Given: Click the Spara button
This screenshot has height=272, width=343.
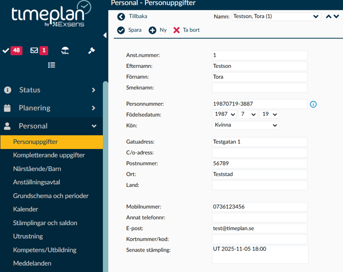Looking at the screenshot, I should tap(130, 30).
